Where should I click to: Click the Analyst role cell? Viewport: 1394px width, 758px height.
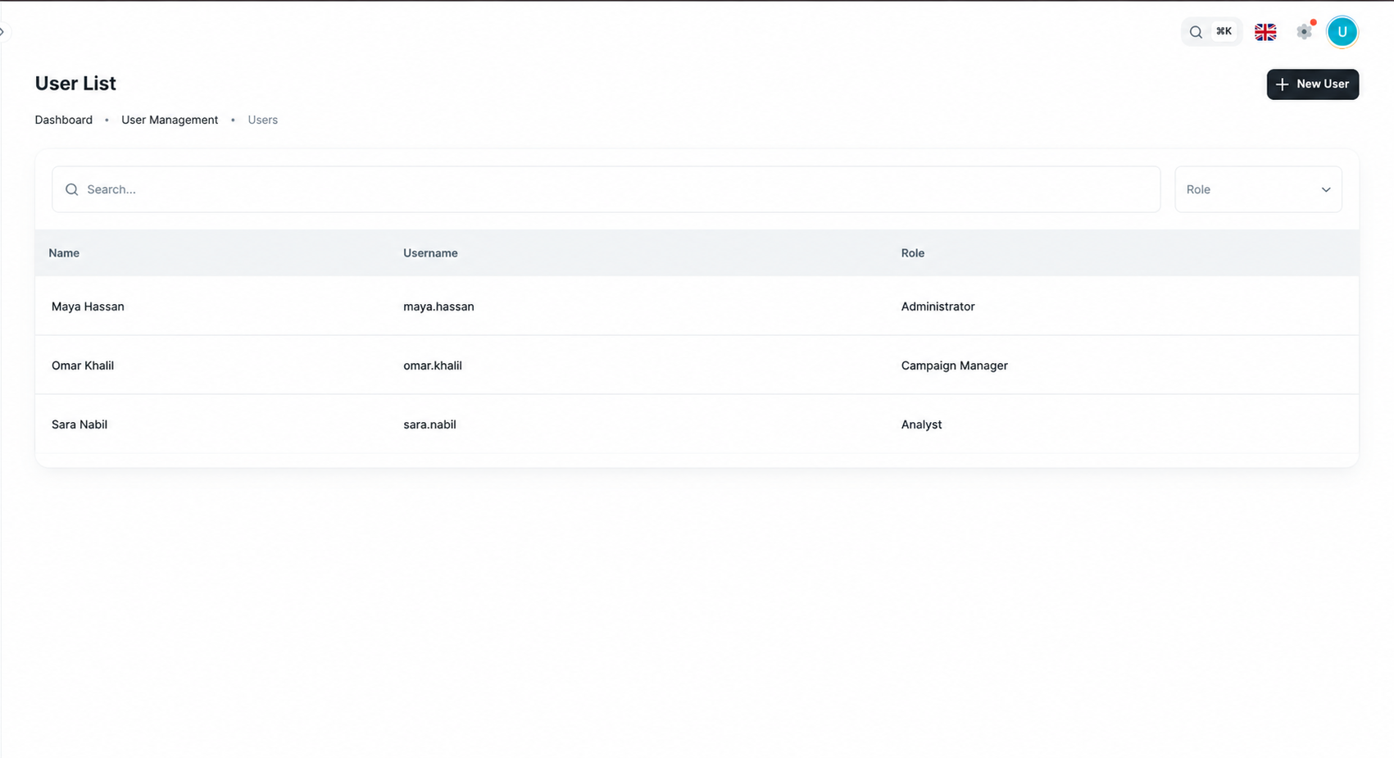tap(921, 424)
